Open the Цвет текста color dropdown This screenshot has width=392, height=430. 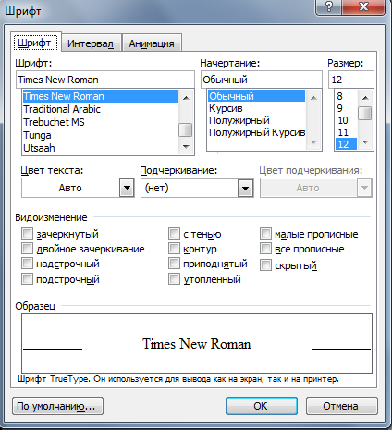tap(127, 188)
